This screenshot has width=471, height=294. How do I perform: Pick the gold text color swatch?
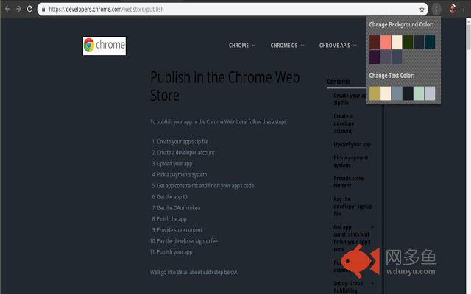tap(375, 93)
